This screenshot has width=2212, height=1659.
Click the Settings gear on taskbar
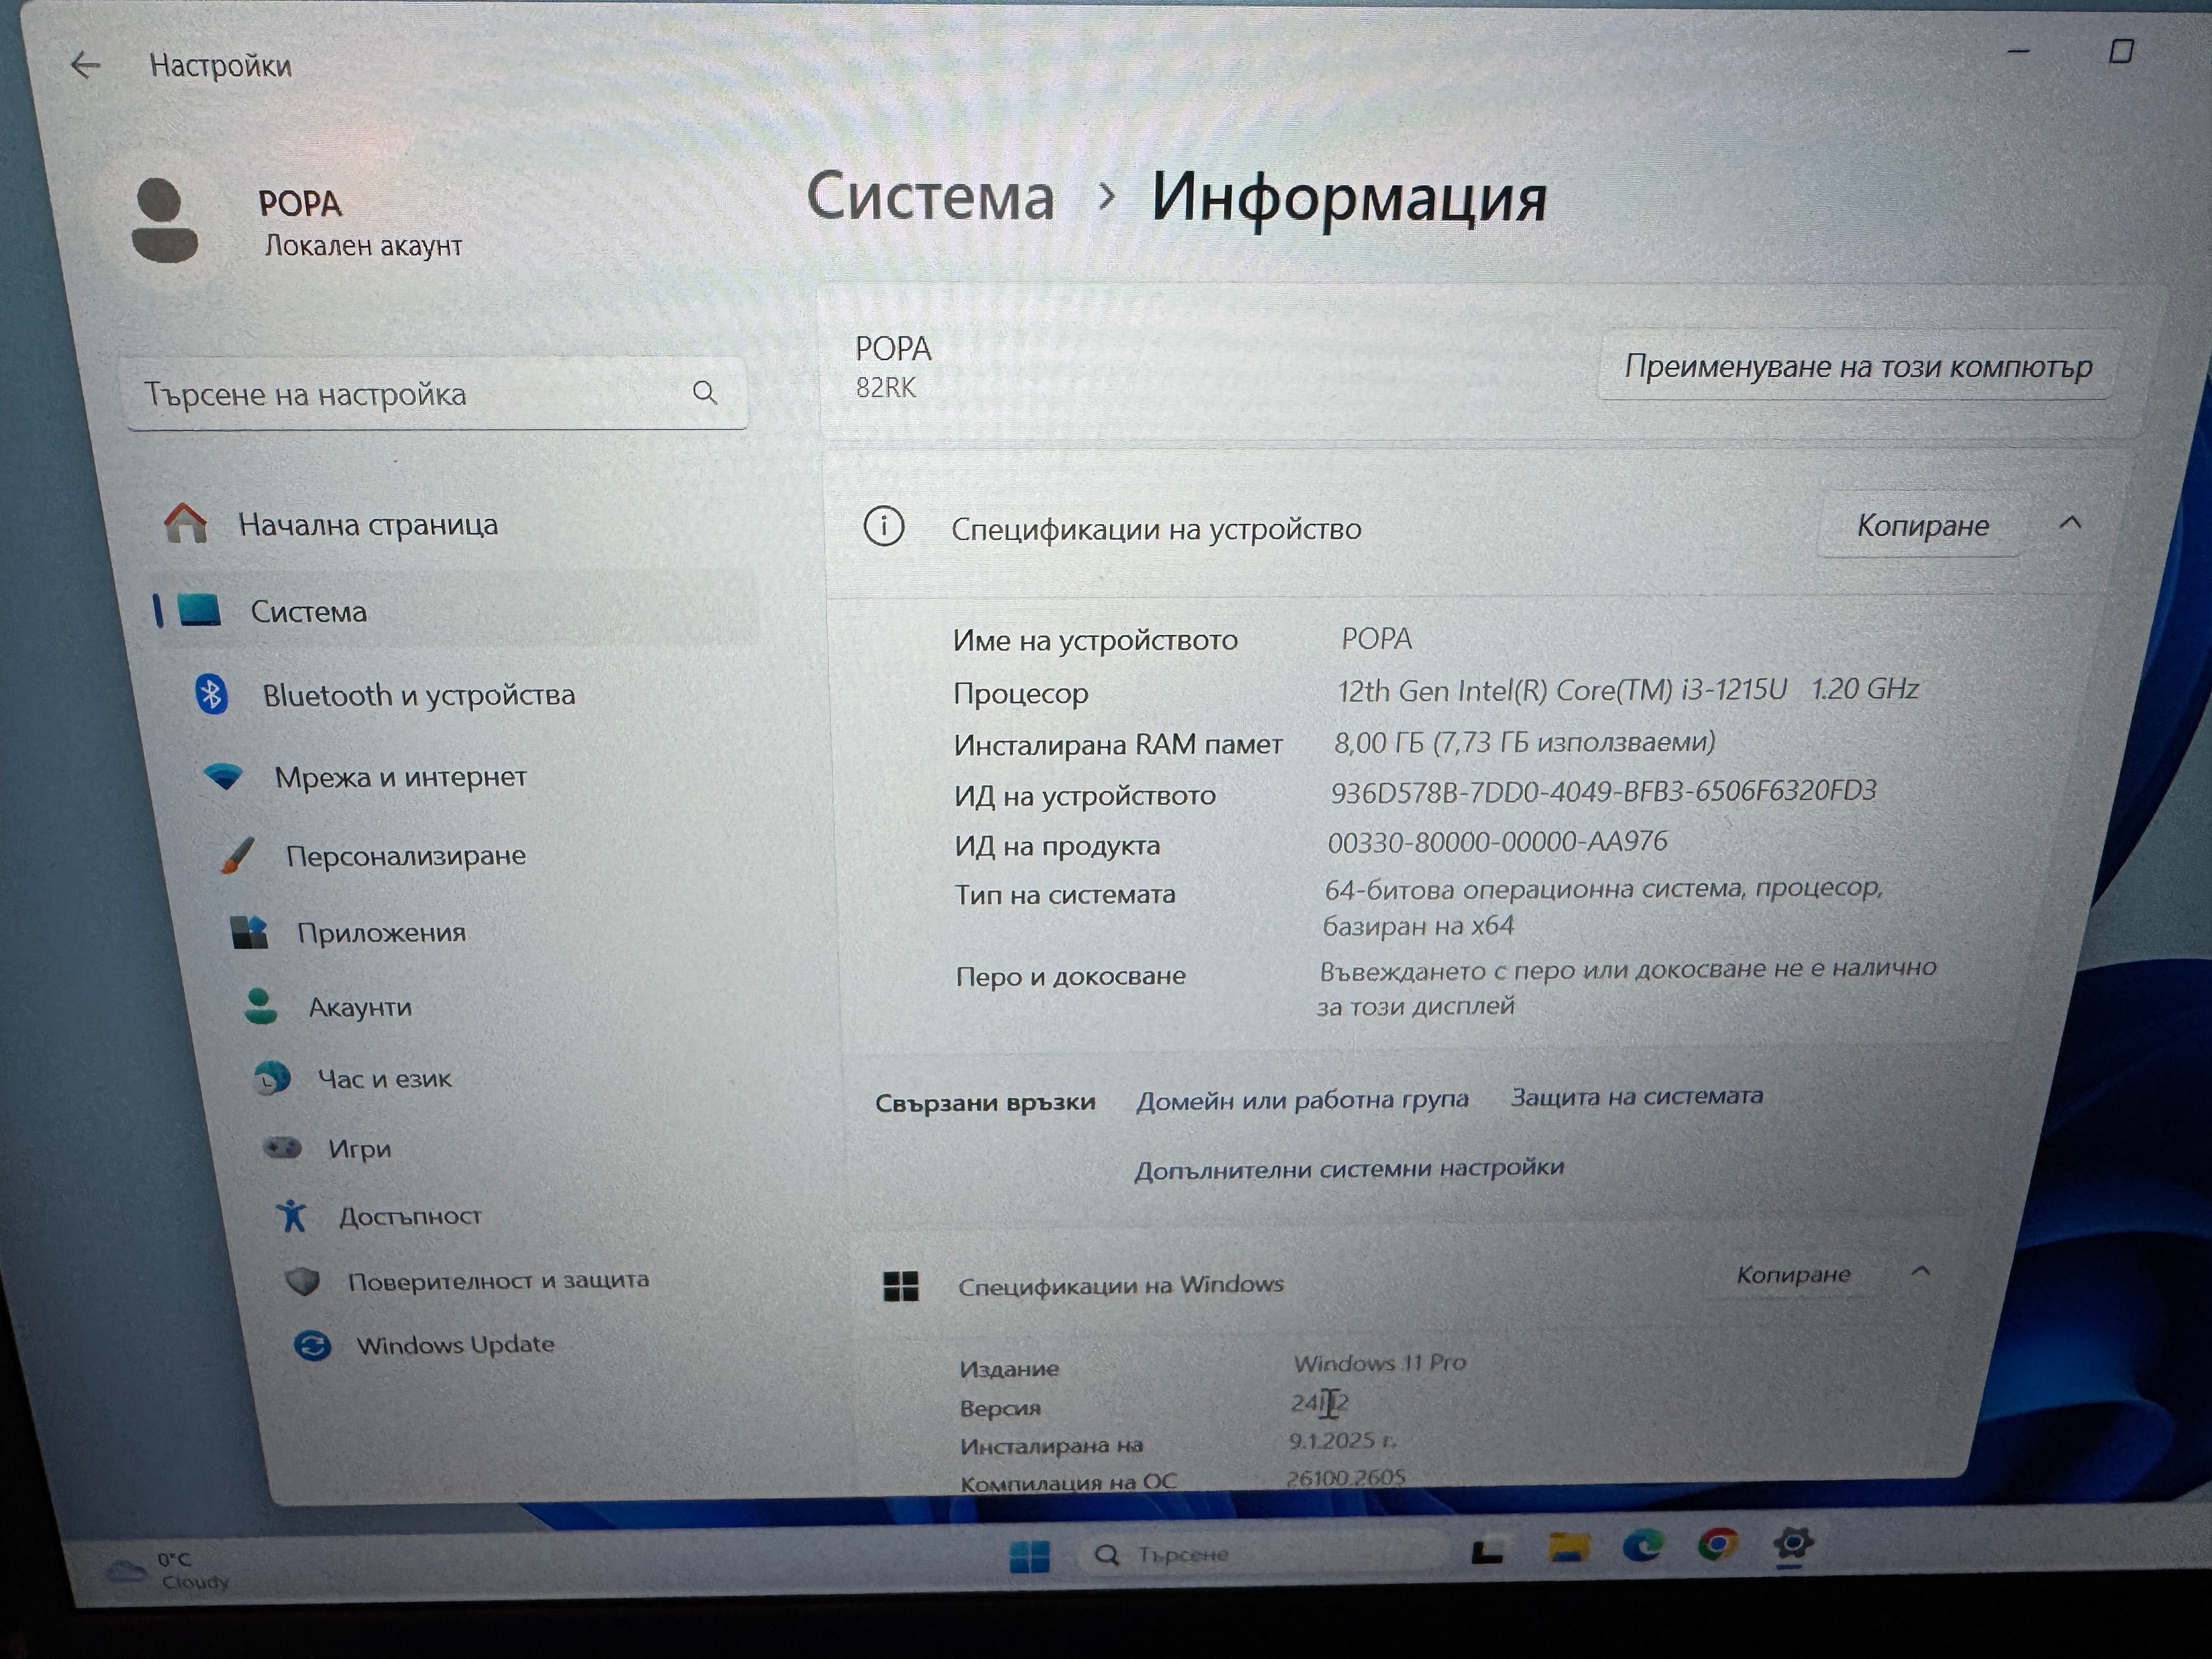pyautogui.click(x=1792, y=1544)
